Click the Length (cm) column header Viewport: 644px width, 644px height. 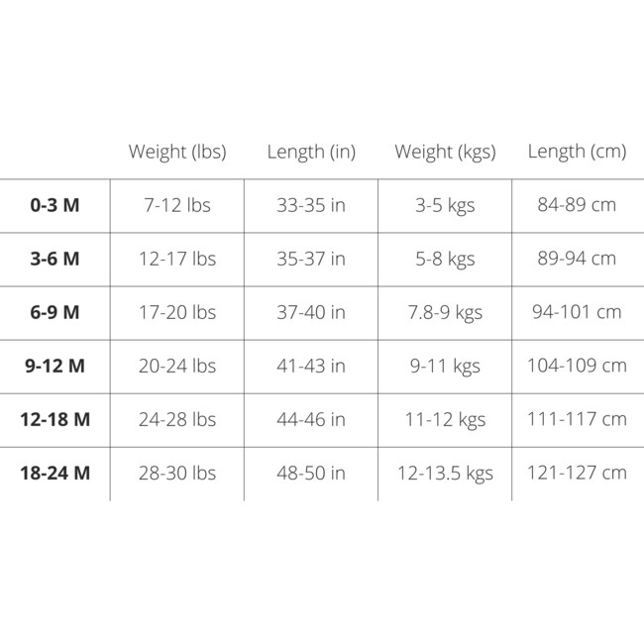tap(577, 152)
